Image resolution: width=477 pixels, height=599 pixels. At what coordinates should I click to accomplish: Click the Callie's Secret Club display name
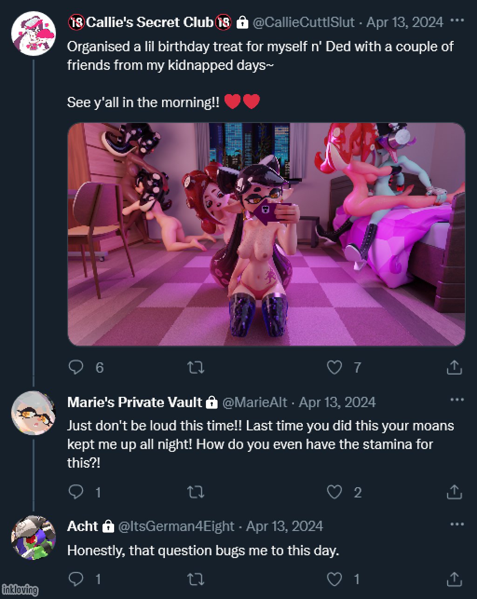150,22
